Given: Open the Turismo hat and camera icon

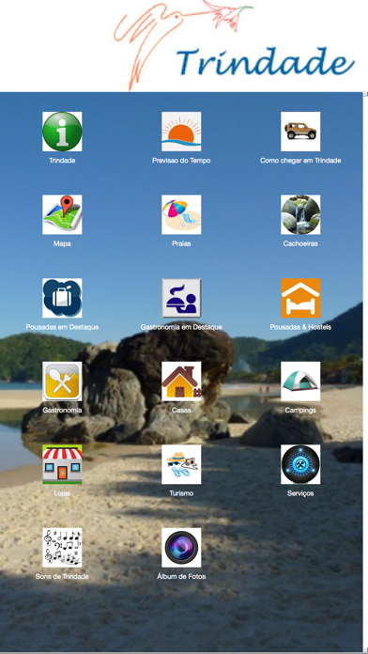Looking at the screenshot, I should tap(181, 464).
